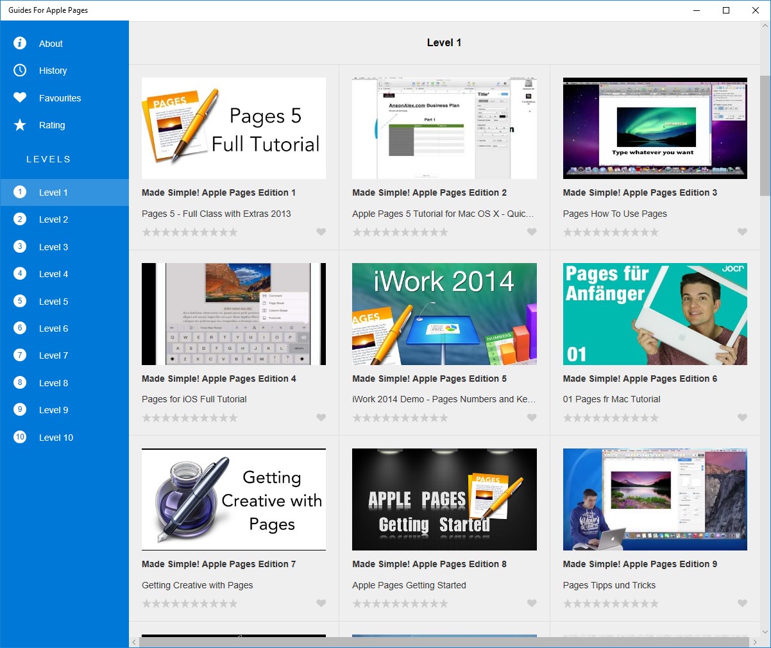Open the iWork 2014 thumbnail
The height and width of the screenshot is (648, 771).
(x=445, y=314)
